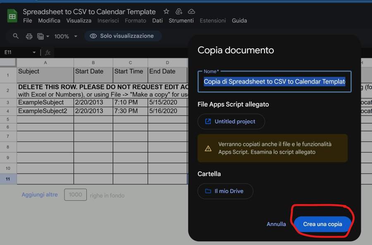Click the Aggiungi altre link
The height and width of the screenshot is (245, 372).
pyautogui.click(x=40, y=195)
